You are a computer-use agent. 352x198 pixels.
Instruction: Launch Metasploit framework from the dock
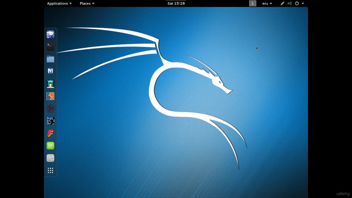(50, 71)
